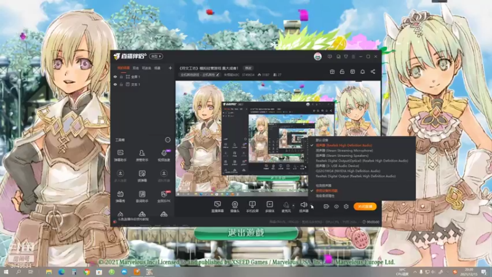
Task: Select Steam Streaming Speakers option
Action: 342,156
